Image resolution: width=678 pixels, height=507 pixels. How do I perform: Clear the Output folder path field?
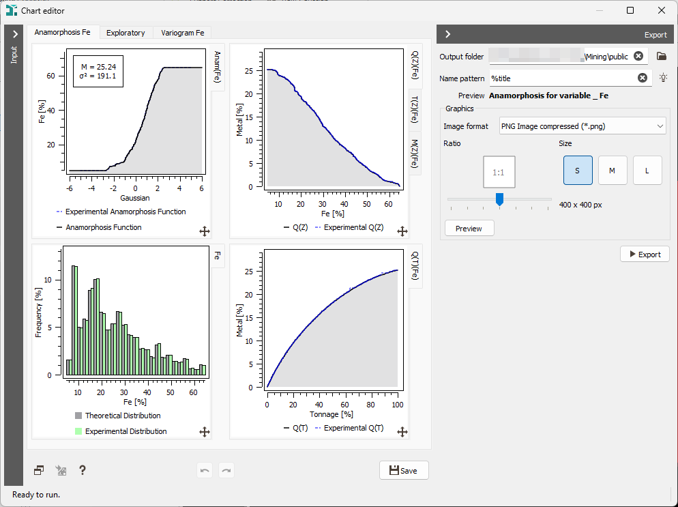(638, 56)
